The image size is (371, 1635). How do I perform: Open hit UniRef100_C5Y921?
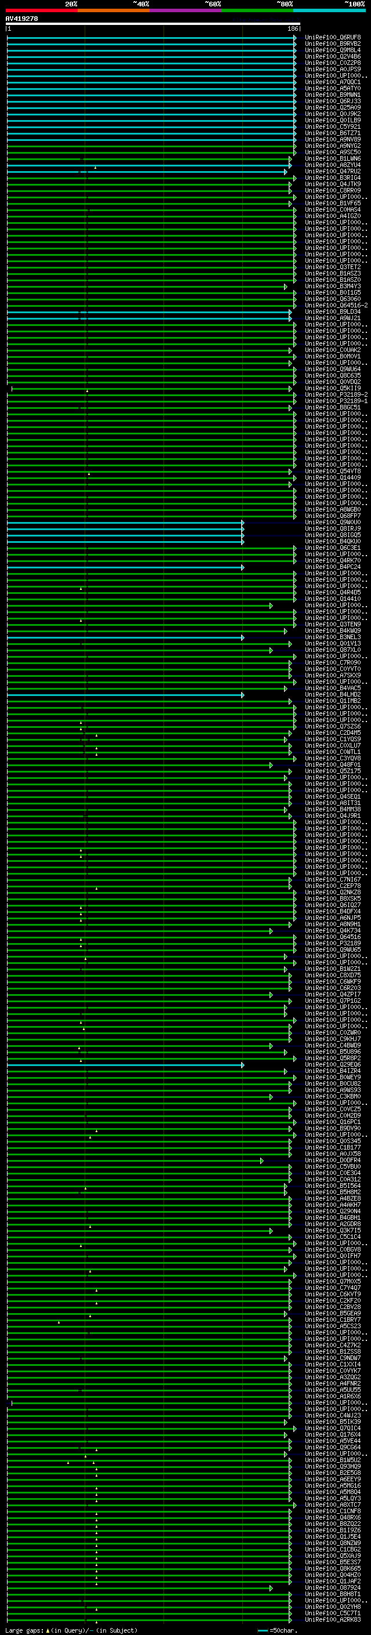tap(333, 127)
